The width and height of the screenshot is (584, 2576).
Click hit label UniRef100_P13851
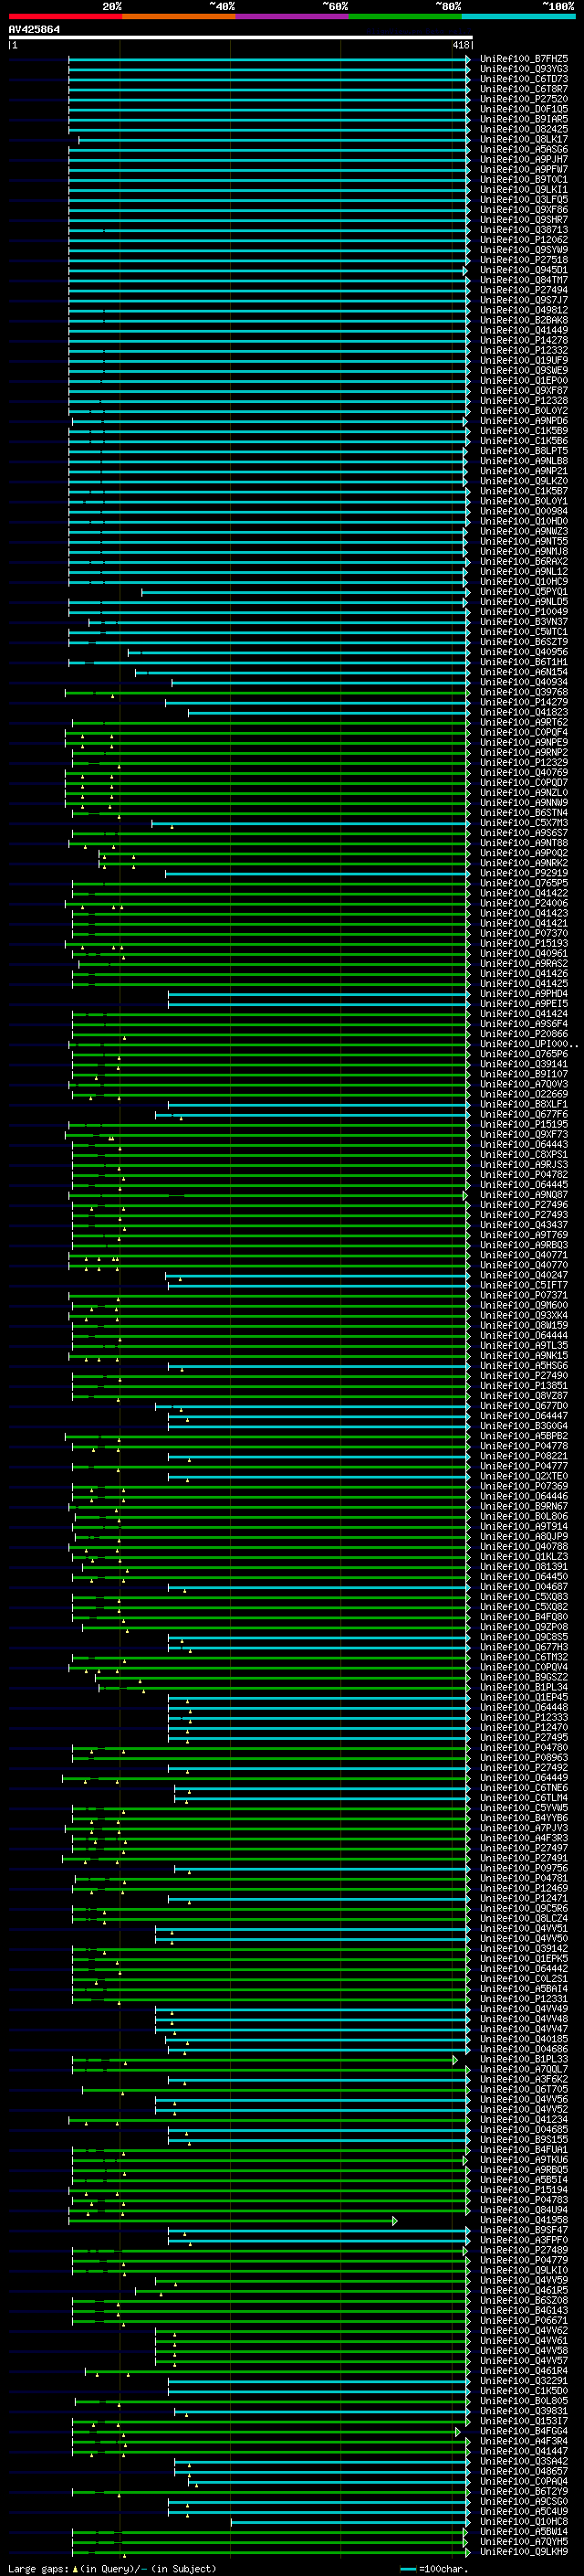(523, 1386)
